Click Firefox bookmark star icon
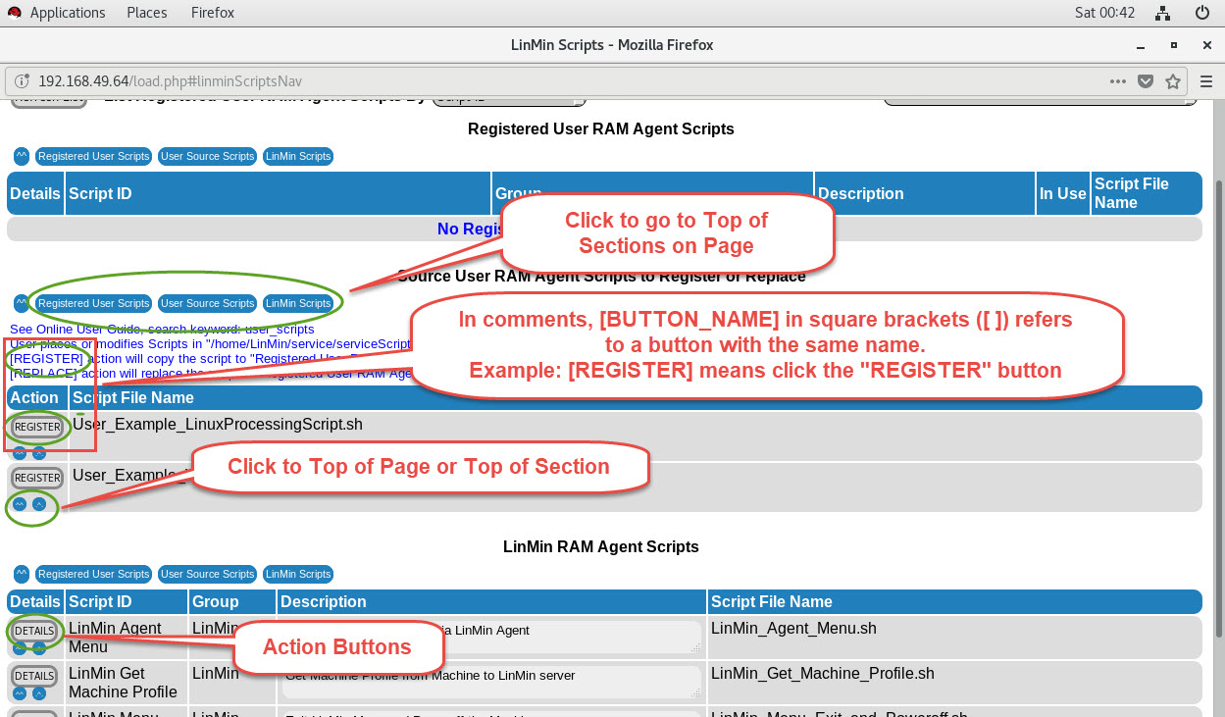The width and height of the screenshot is (1225, 717). click(1172, 81)
